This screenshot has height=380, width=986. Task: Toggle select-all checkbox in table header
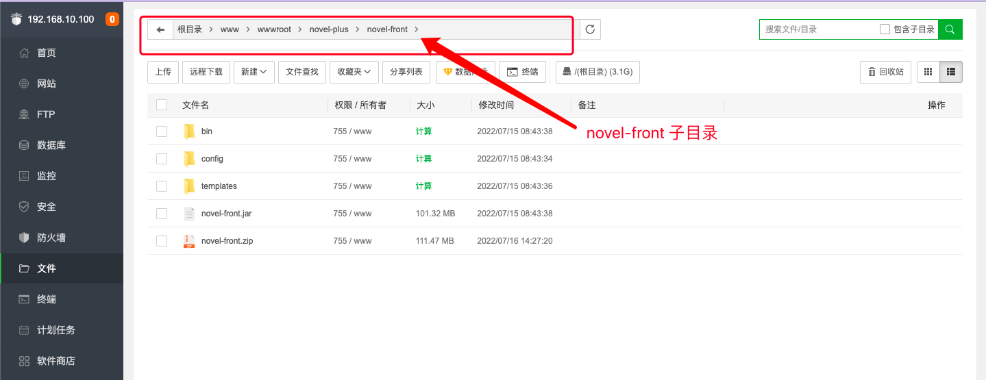click(x=162, y=105)
